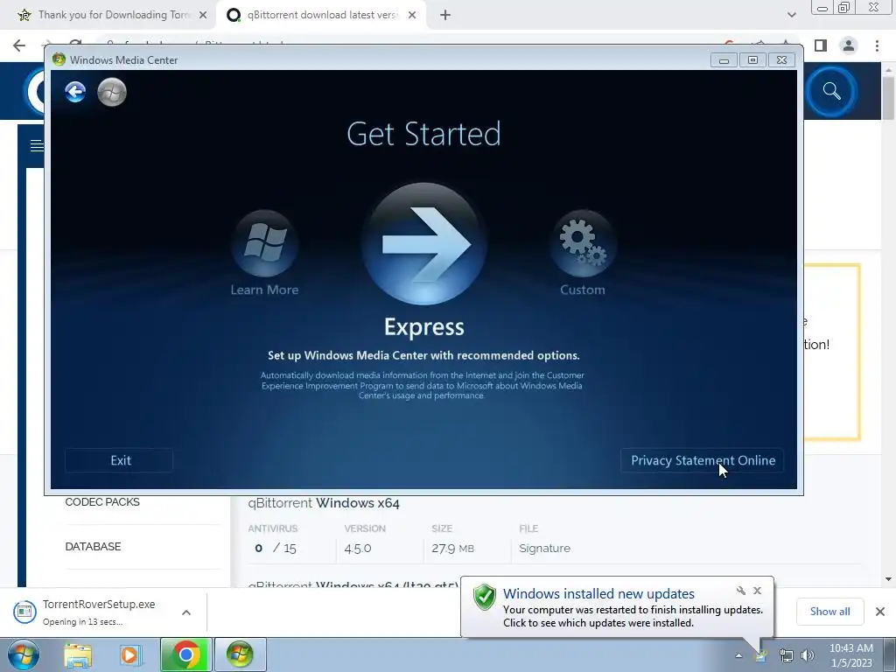Choose the Custom setup gears icon
Image resolution: width=896 pixels, height=672 pixels.
(x=582, y=244)
